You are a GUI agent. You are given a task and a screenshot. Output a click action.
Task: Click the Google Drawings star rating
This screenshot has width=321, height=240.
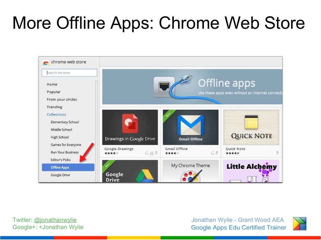point(111,153)
